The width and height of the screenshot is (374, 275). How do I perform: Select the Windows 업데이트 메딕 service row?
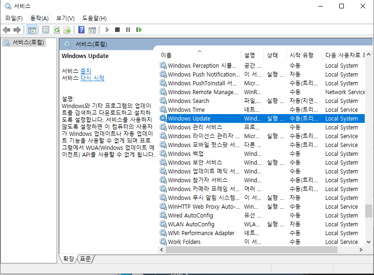point(262,171)
